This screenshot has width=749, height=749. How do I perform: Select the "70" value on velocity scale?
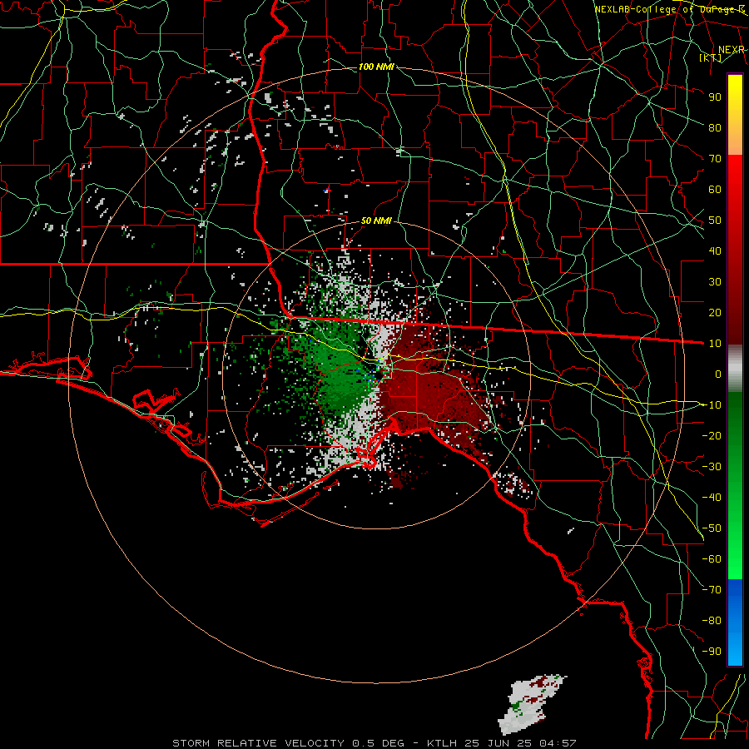715,159
